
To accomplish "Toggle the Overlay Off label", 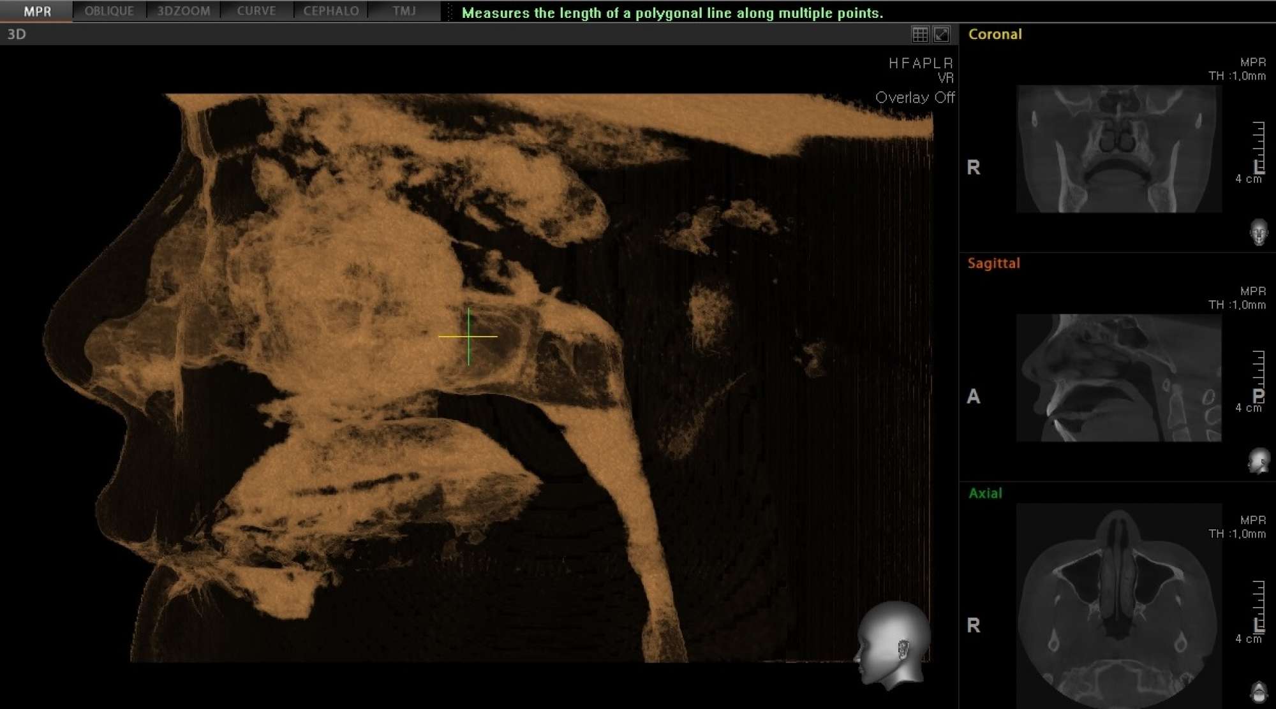I will (x=914, y=98).
